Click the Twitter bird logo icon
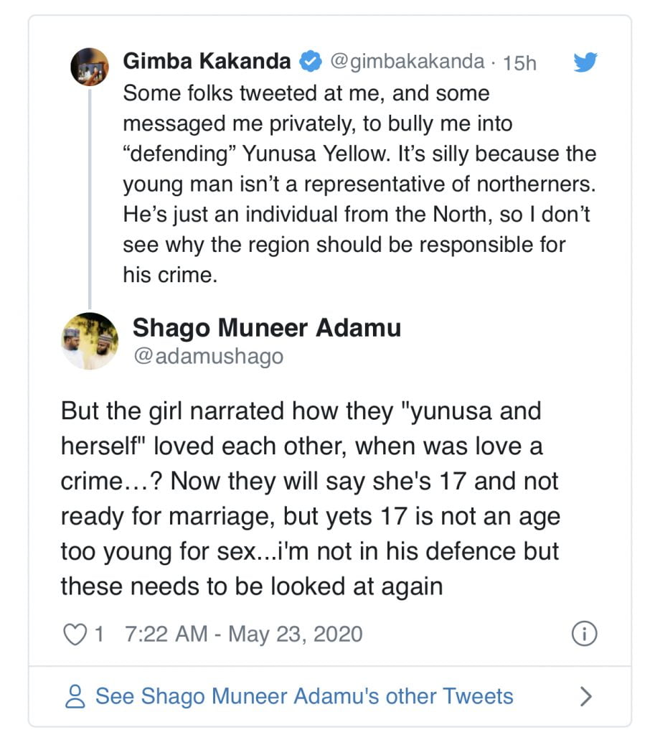This screenshot has width=660, height=735. pos(585,62)
